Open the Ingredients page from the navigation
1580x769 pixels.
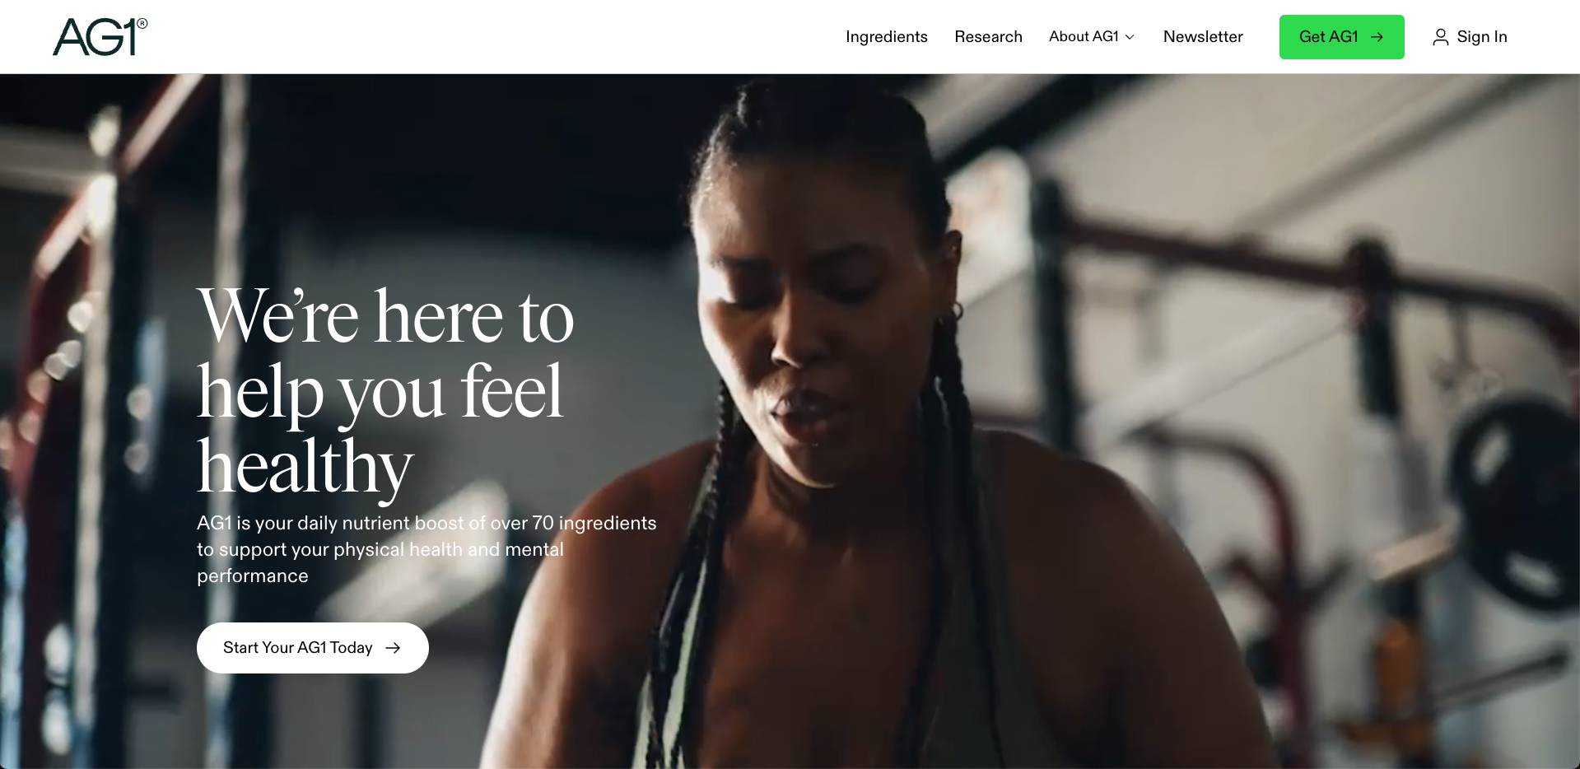tap(886, 37)
